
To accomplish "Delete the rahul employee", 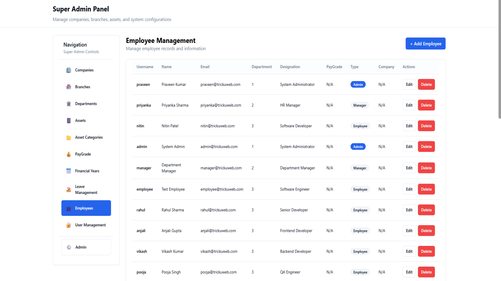I will (426, 210).
